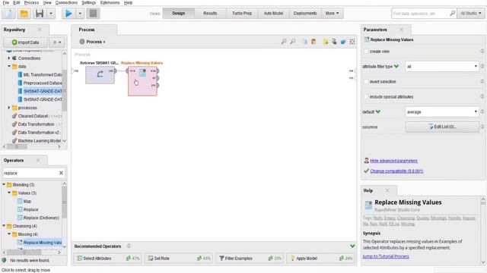The height and width of the screenshot is (273, 487).
Task: Click the auto-wire connections icon
Action: click(x=334, y=42)
